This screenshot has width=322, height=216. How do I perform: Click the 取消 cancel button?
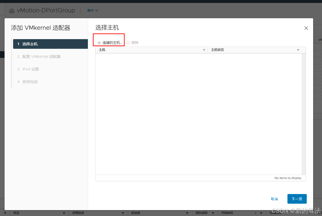(274, 199)
